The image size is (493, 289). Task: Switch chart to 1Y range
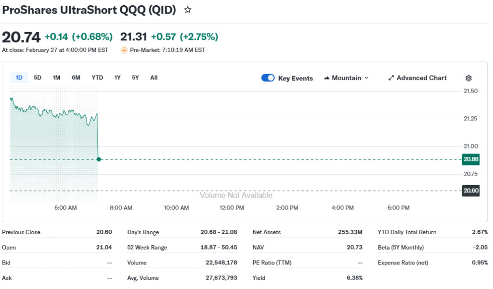(x=117, y=77)
